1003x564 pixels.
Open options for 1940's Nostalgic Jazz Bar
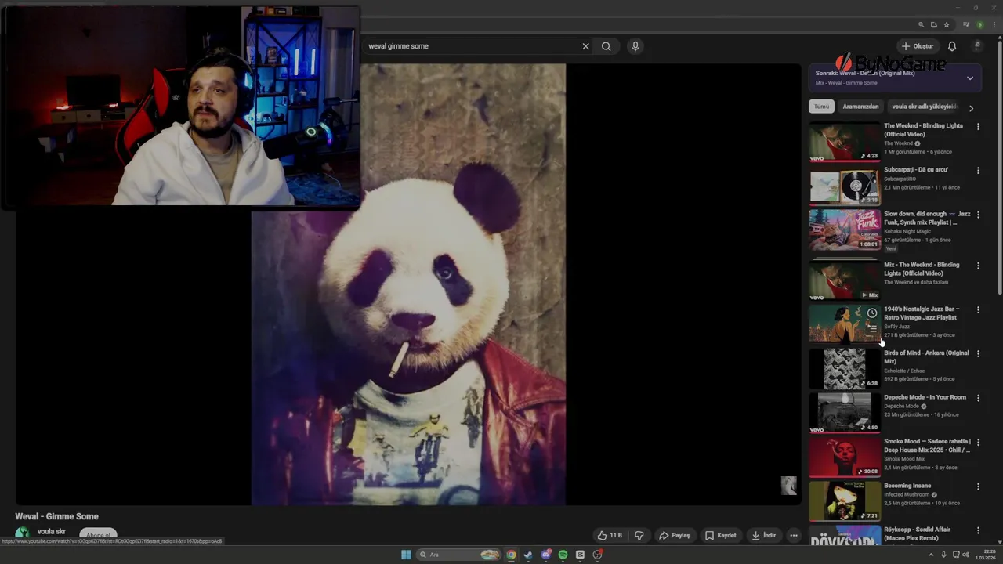978,310
